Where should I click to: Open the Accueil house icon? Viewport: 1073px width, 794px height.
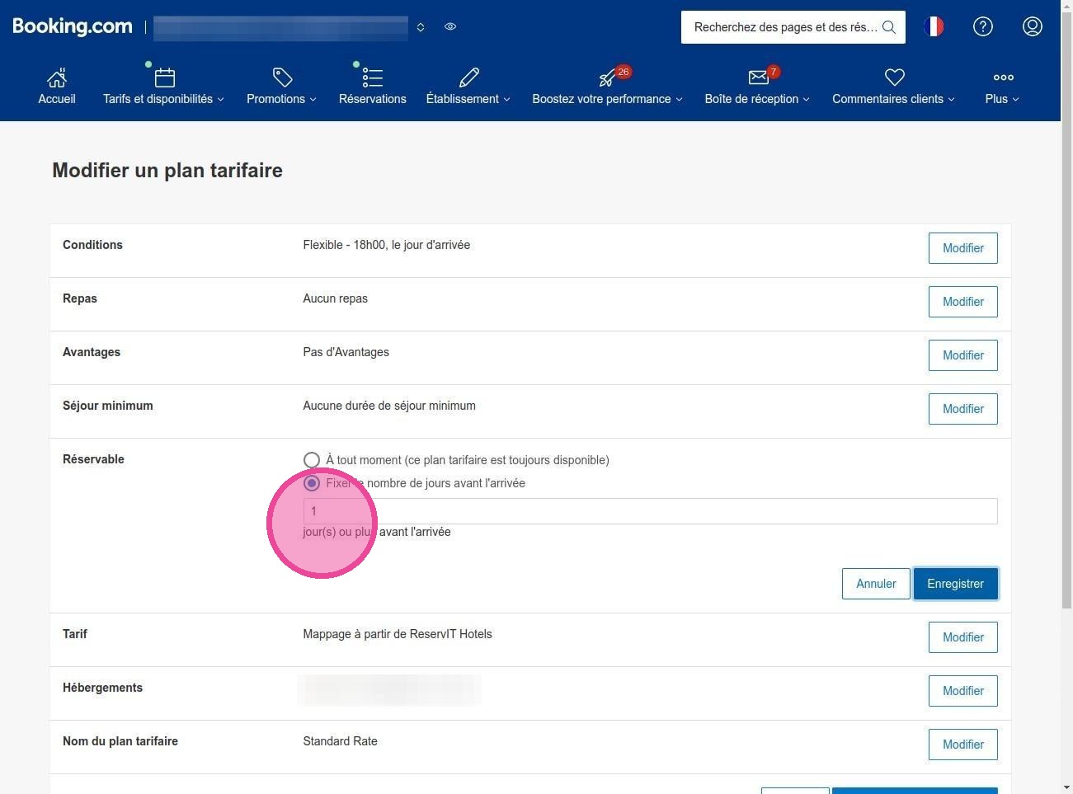pos(57,78)
